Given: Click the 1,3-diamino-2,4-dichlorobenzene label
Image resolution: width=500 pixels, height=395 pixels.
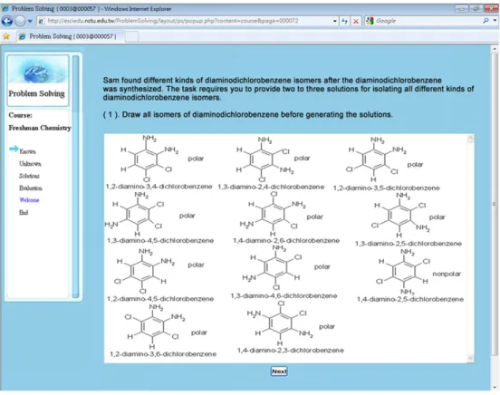Looking at the screenshot, I should point(271,187).
